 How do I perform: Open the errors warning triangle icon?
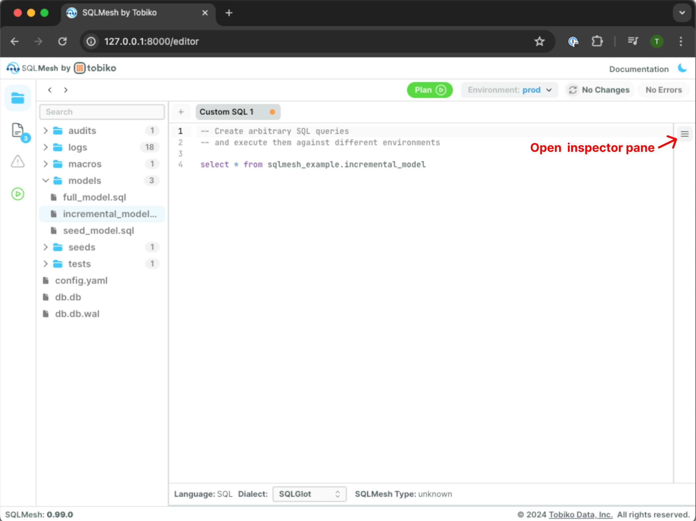pos(18,162)
